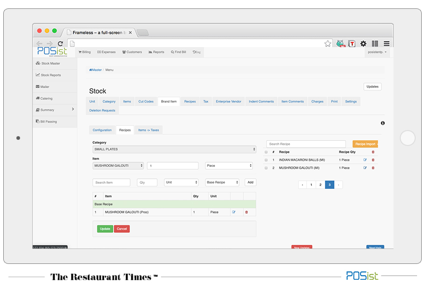The width and height of the screenshot is (425, 290).
Task: Open the Item dropdown showing MUSHROOM GALOUTI
Action: click(x=118, y=166)
